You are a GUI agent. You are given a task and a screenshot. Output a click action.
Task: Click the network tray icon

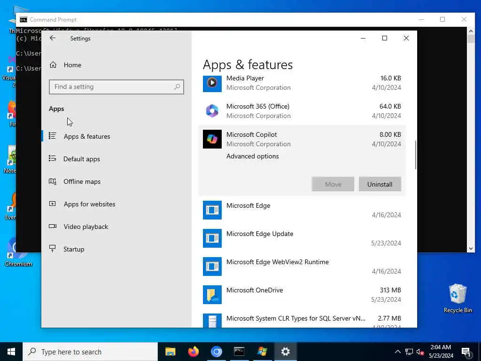(x=409, y=352)
